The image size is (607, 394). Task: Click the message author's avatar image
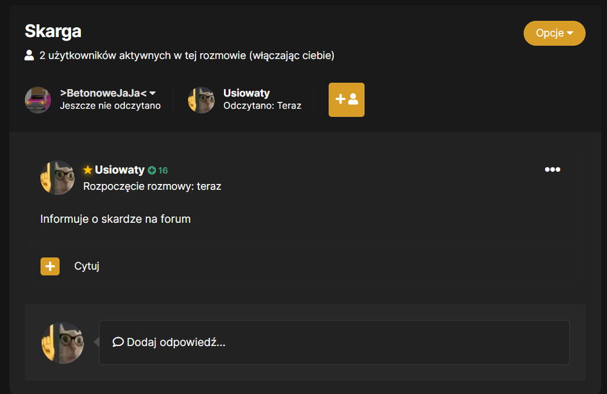(x=58, y=178)
